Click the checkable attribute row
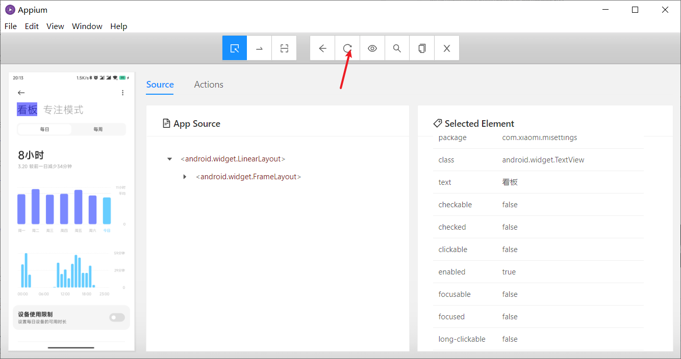This screenshot has width=681, height=359. point(538,205)
